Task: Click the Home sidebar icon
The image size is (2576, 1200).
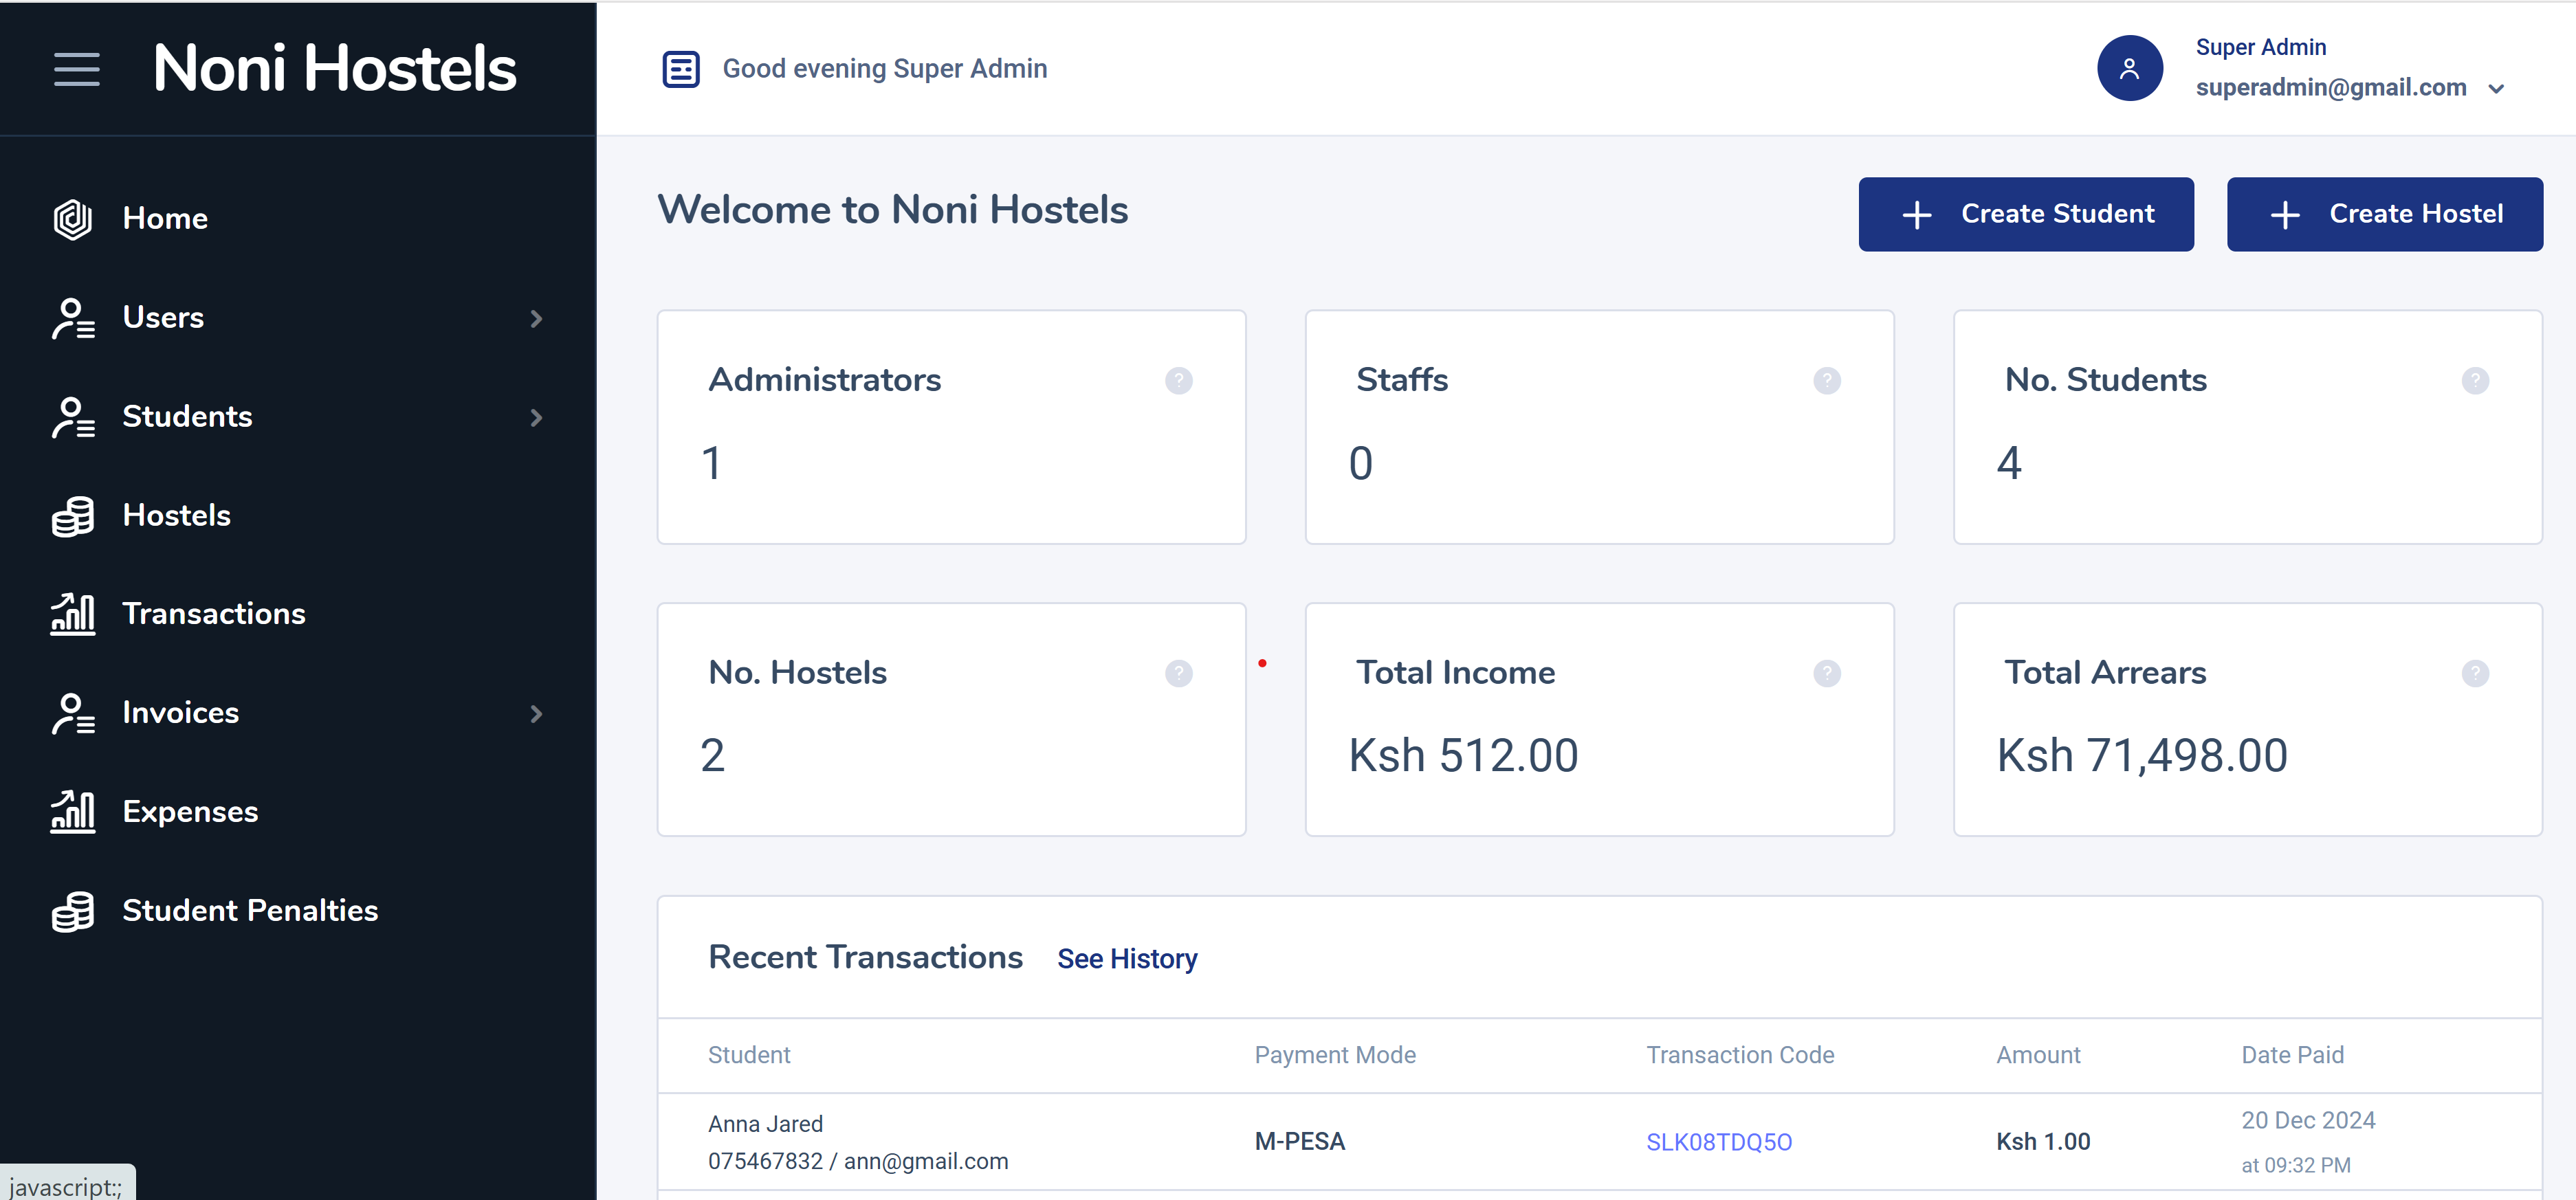Action: [x=73, y=219]
